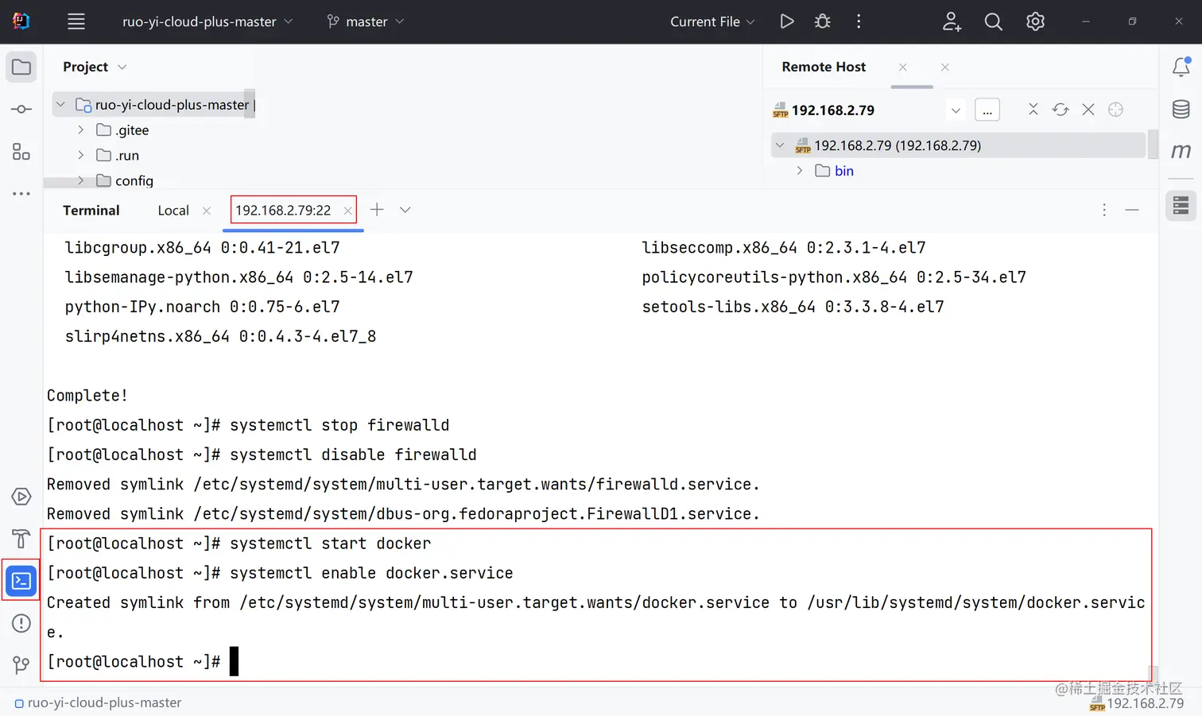The height and width of the screenshot is (716, 1202).
Task: Expand the config folder
Action: pos(80,180)
